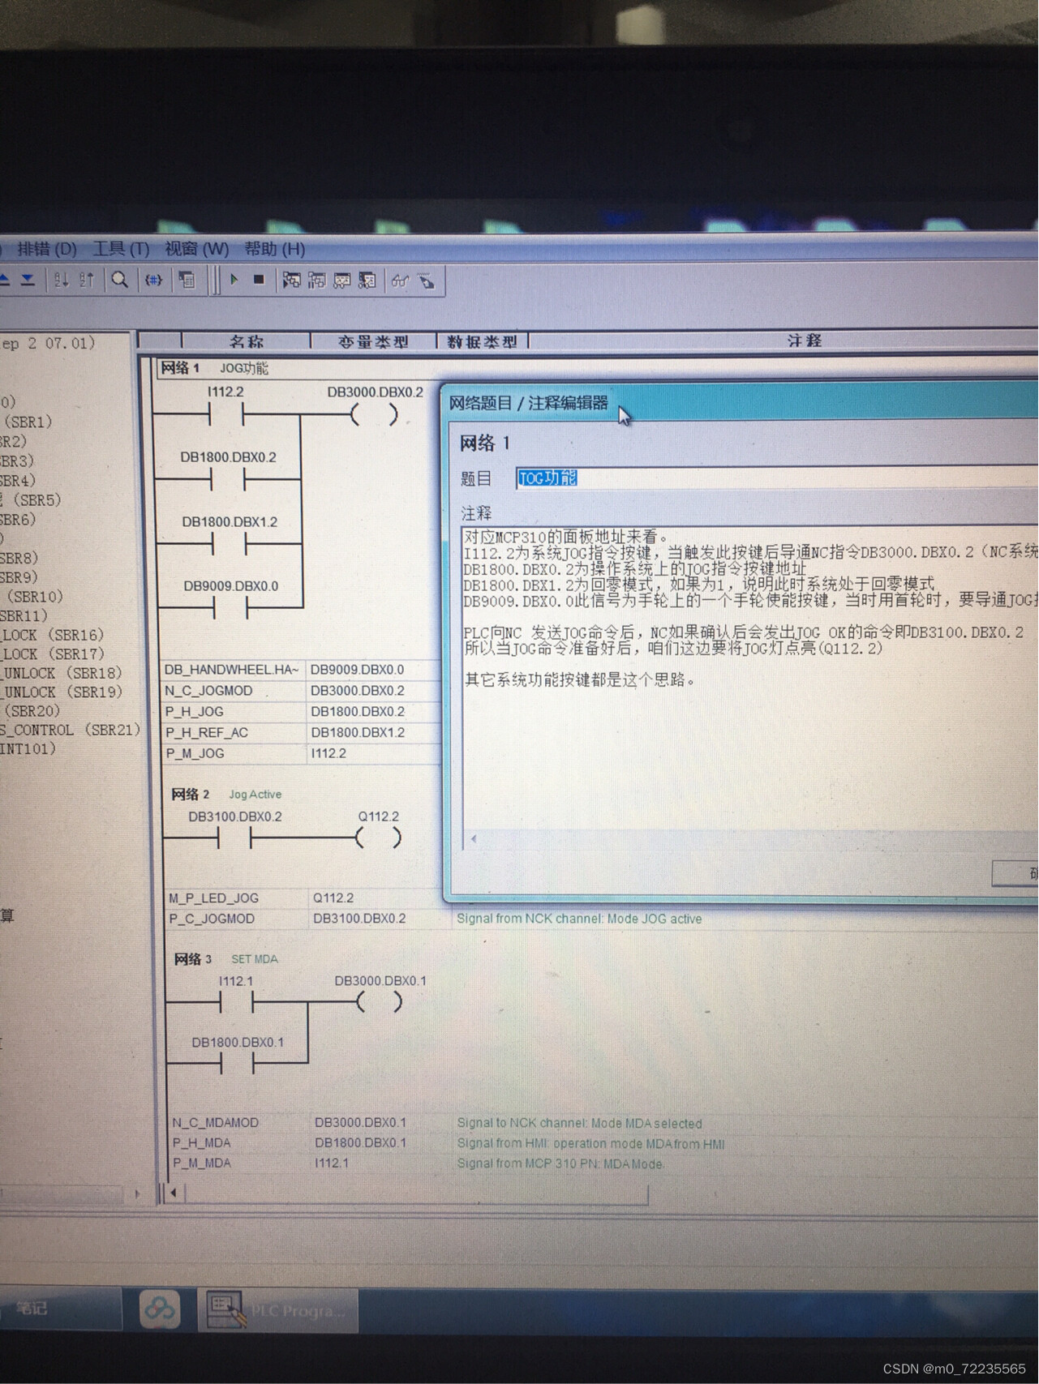
Task: Select the Q112.2 coil in network 2
Action: (378, 838)
